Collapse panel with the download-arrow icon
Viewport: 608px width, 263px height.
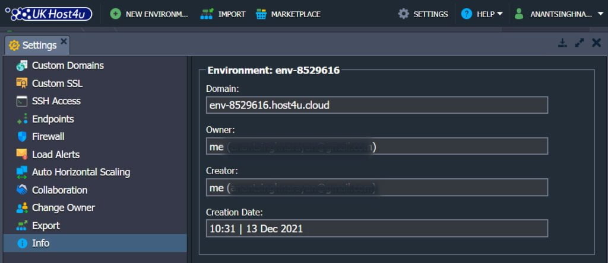(563, 43)
